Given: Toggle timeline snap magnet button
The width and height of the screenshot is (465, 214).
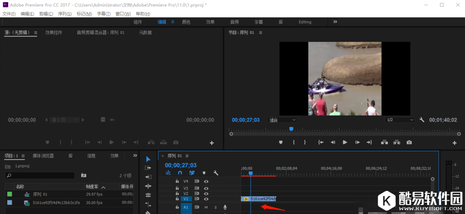Looking at the screenshot, I should (180, 173).
